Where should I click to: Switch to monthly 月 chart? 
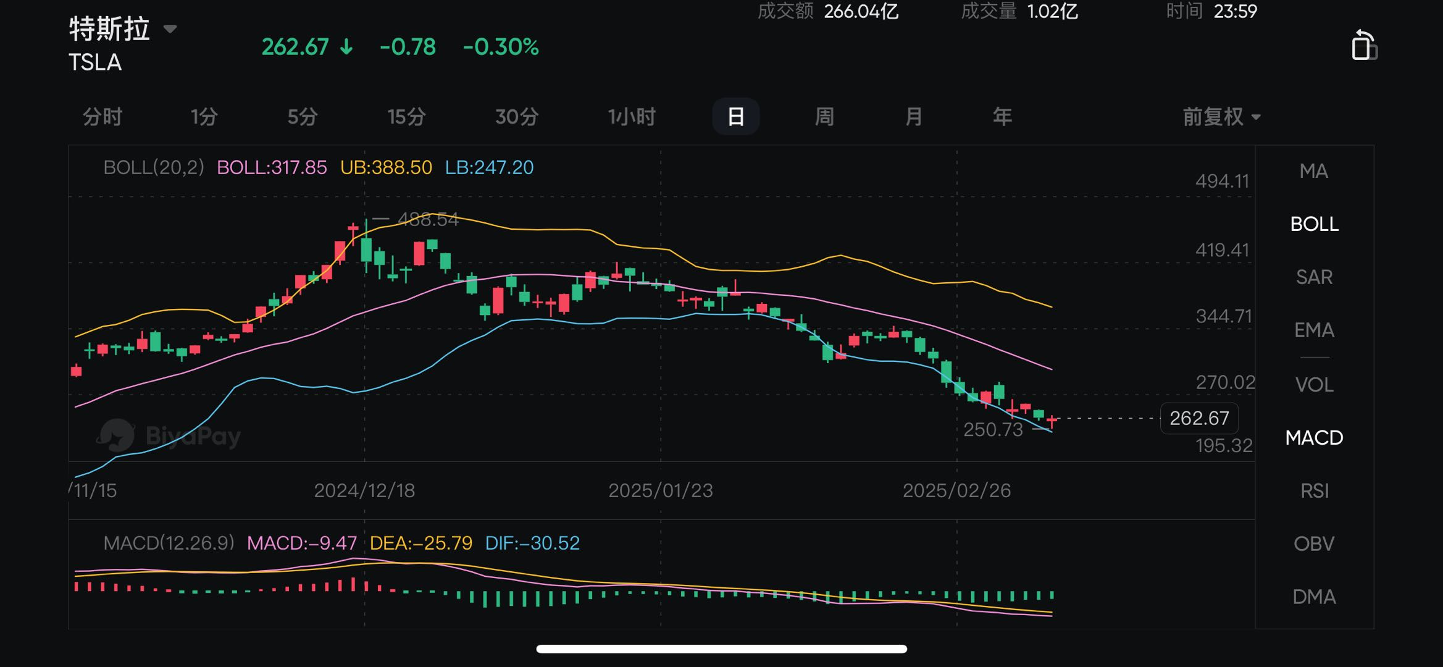pyautogui.click(x=913, y=117)
